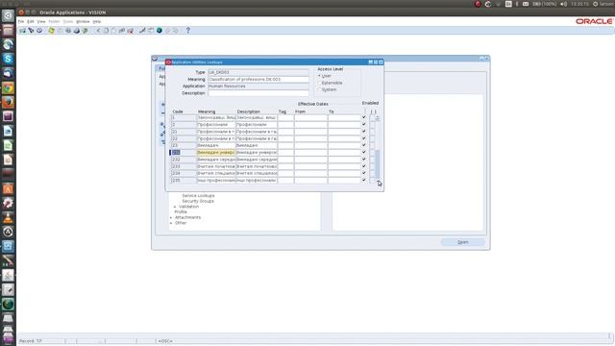Open VLC media player from the dock
The image size is (615, 346).
[x=8, y=217]
